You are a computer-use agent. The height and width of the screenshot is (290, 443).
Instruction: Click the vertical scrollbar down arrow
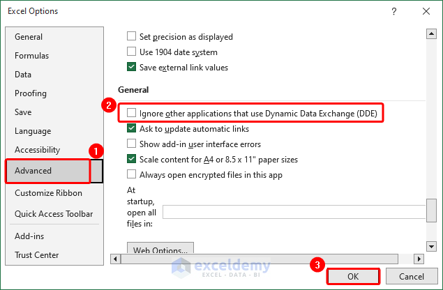pos(431,246)
